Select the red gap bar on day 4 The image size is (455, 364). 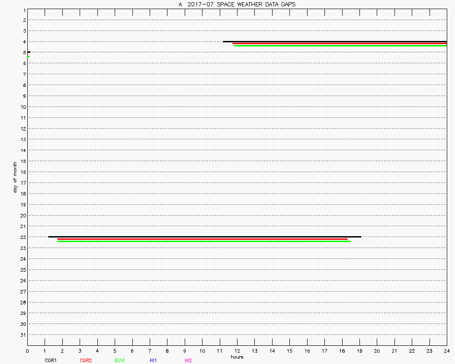coord(339,44)
